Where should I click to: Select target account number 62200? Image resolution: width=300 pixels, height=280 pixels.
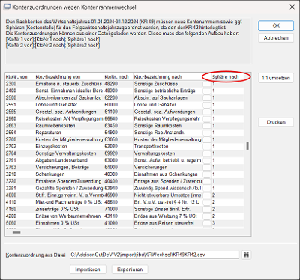click(111, 97)
